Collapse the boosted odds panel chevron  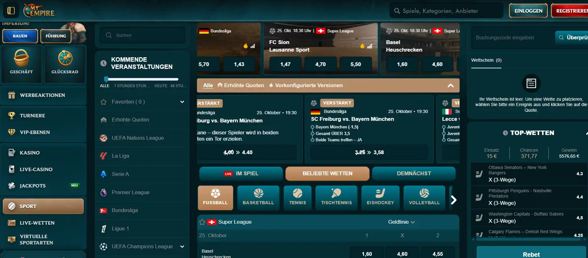(x=451, y=85)
